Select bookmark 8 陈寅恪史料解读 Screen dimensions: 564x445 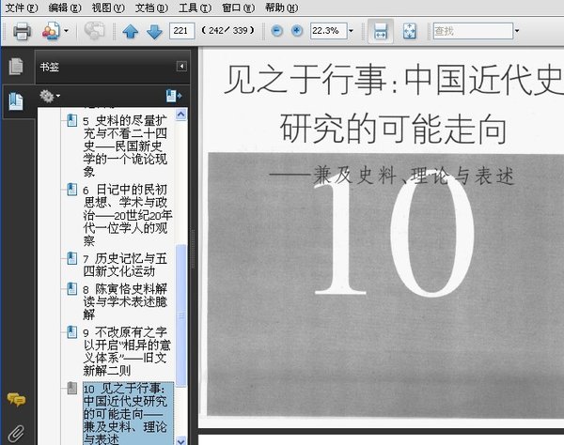(125, 301)
